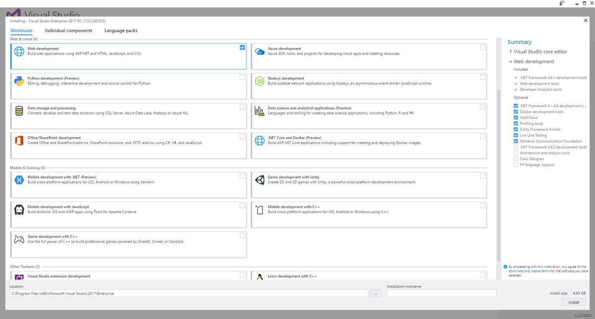Check the Office/SharePoint development checkbox
This screenshot has width=595, height=319.
(242, 137)
